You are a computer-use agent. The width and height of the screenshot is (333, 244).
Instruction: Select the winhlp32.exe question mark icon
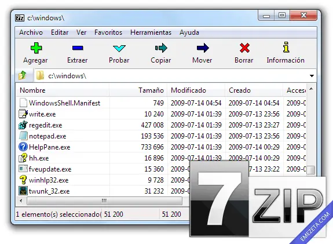(23, 180)
